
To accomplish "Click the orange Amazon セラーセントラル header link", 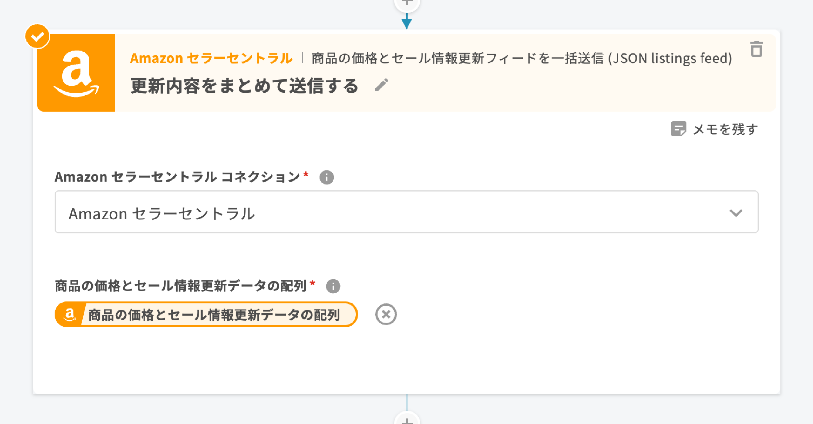I will tap(211, 58).
